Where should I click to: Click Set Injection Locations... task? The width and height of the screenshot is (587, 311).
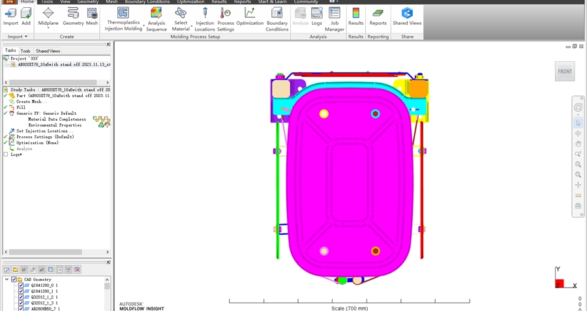click(44, 131)
